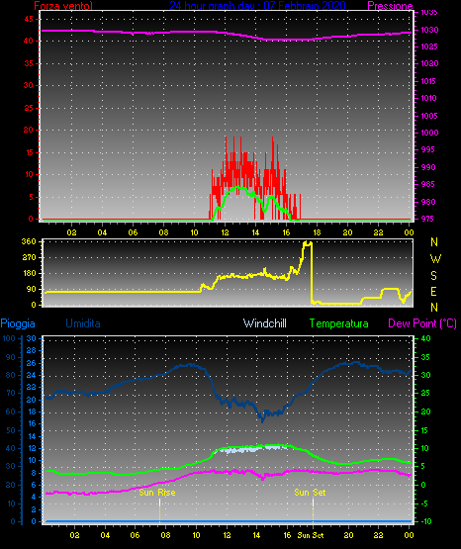The width and height of the screenshot is (461, 549).
Task: Click the 24 hour graph date title
Action: point(257,5)
